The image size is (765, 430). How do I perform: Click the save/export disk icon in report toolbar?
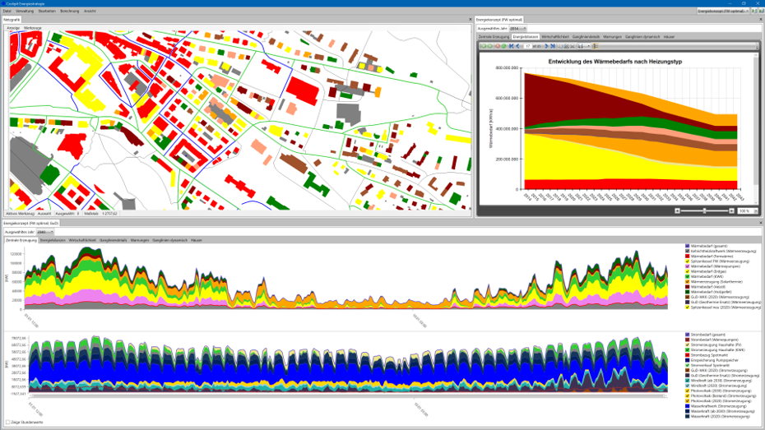(x=580, y=46)
